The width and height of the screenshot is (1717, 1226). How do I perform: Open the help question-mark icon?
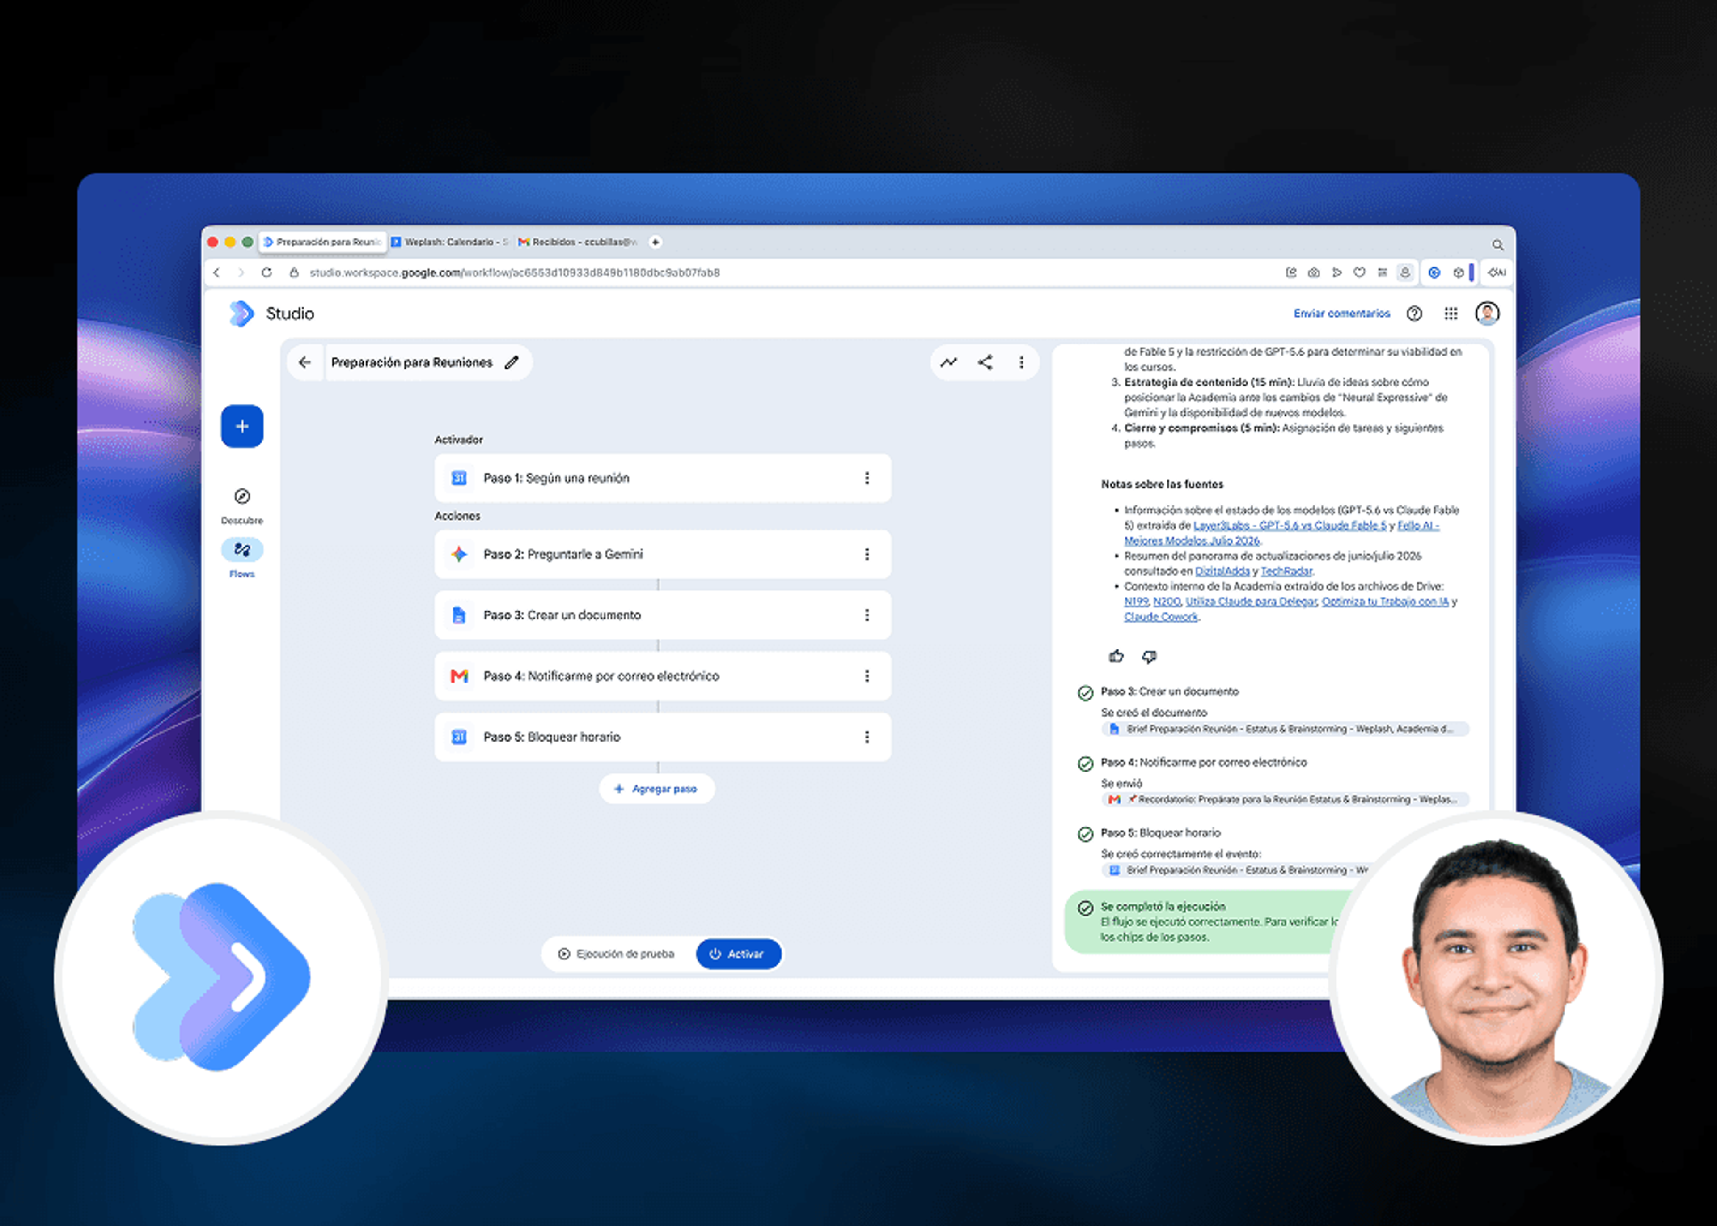1414,313
